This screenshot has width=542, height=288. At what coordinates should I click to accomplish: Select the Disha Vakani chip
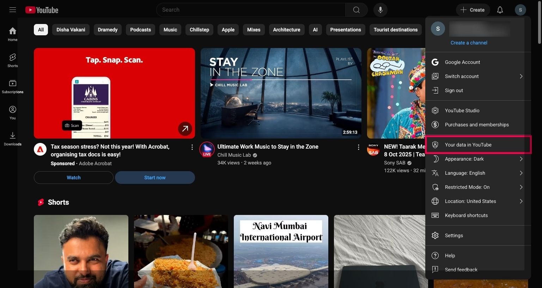coord(71,30)
